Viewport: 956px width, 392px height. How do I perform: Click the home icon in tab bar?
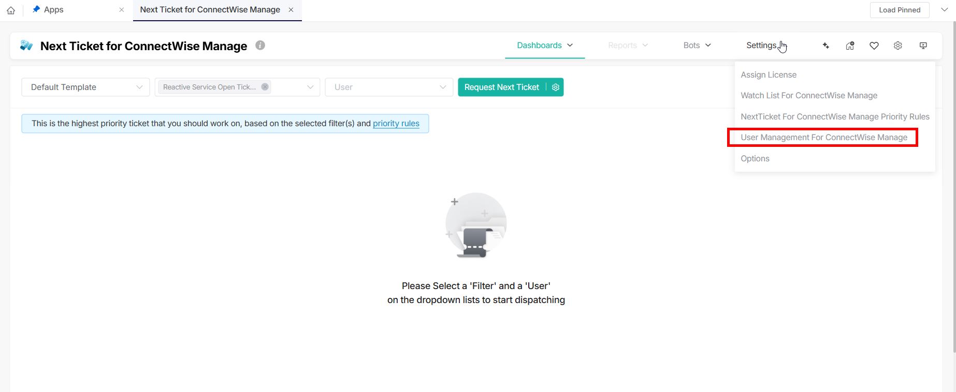point(11,10)
